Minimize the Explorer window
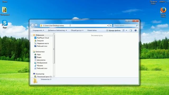Image resolution: width=169 pixels, height=95 pixels. [127, 21]
